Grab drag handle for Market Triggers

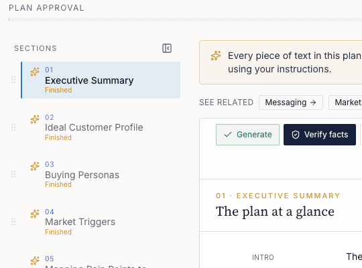[x=13, y=222]
